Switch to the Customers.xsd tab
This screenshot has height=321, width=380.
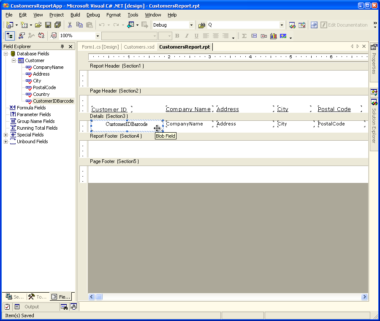click(x=139, y=47)
